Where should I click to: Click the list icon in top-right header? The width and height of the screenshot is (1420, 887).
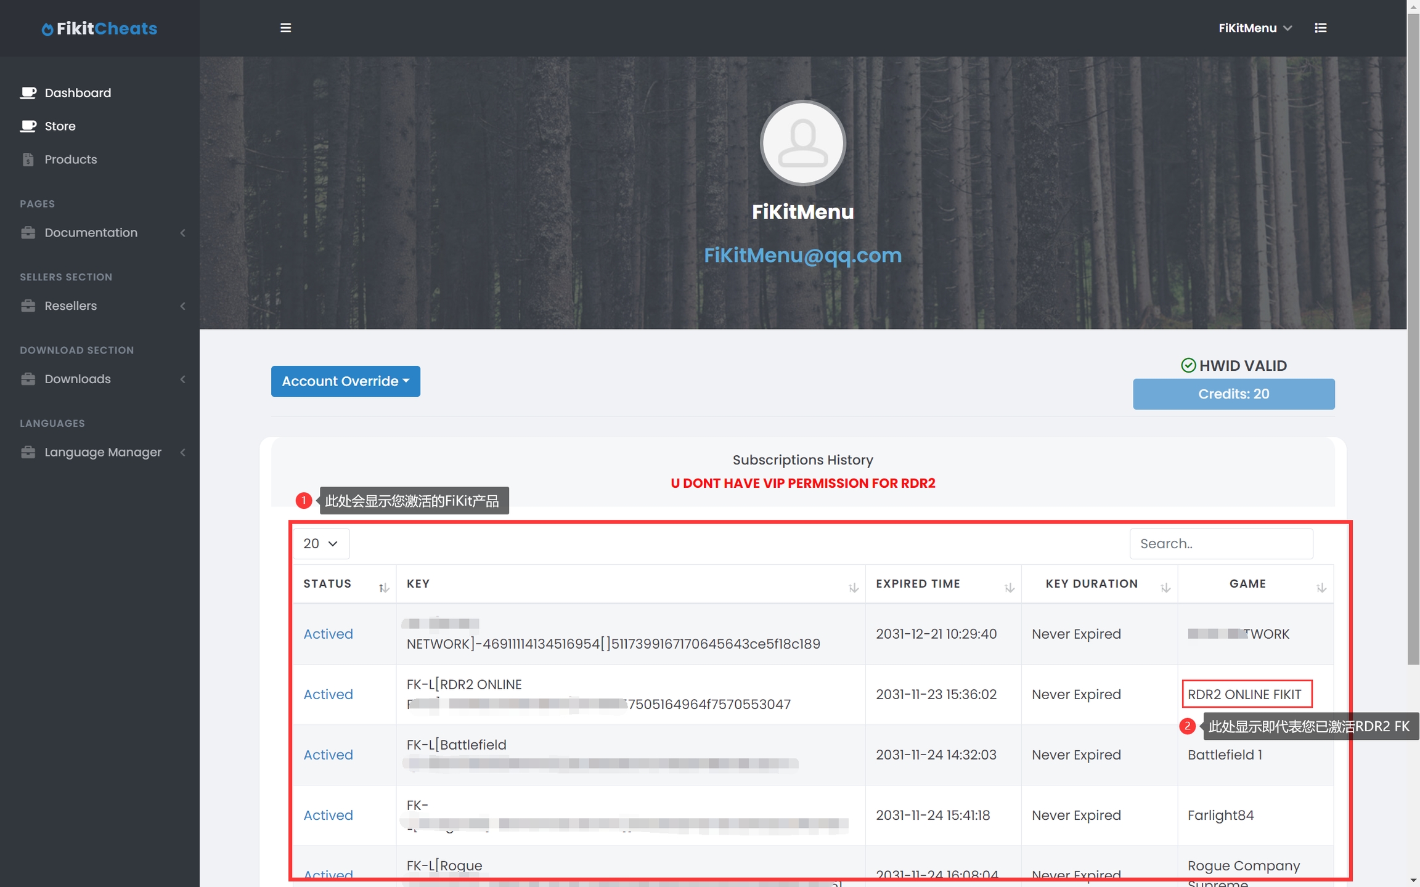click(1320, 28)
